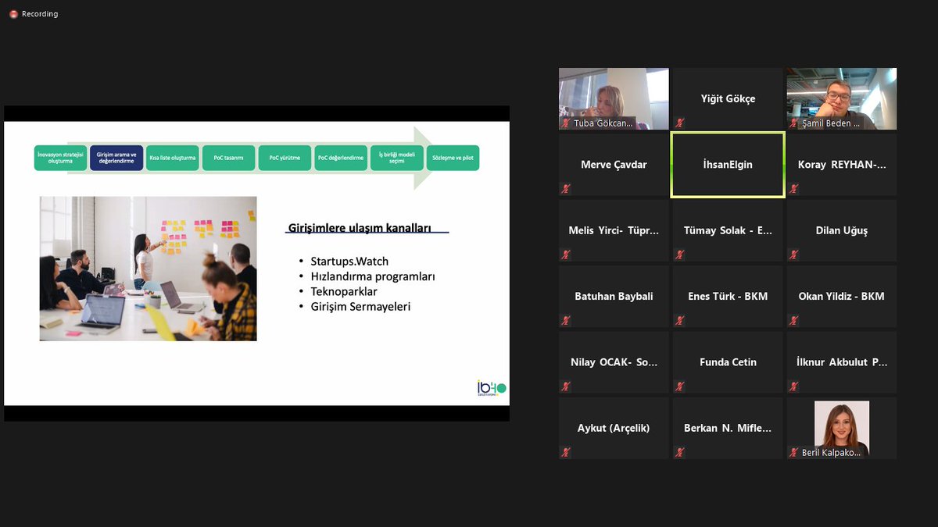Viewport: 938px width, 527px height.
Task: Click muted mic icon on Nilay OCAK tile
Action: click(x=566, y=386)
